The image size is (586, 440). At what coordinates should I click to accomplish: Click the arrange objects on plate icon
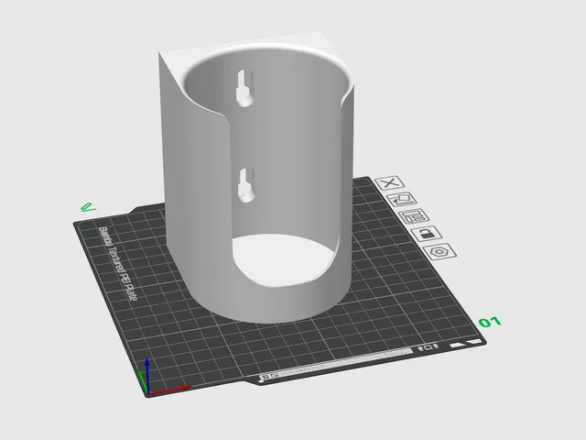click(414, 216)
